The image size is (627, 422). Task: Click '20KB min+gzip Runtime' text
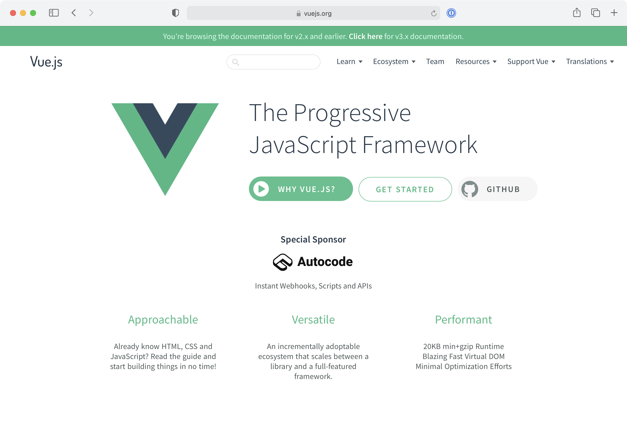click(463, 346)
